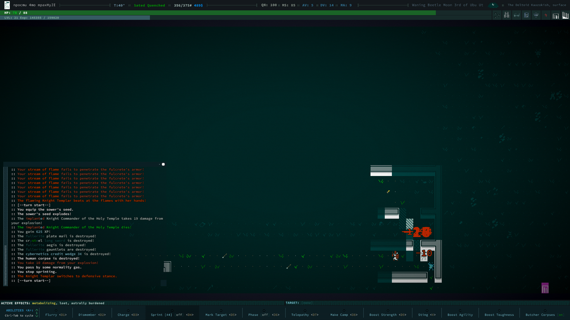
Task: Click the masked face character icon
Action: click(536, 15)
